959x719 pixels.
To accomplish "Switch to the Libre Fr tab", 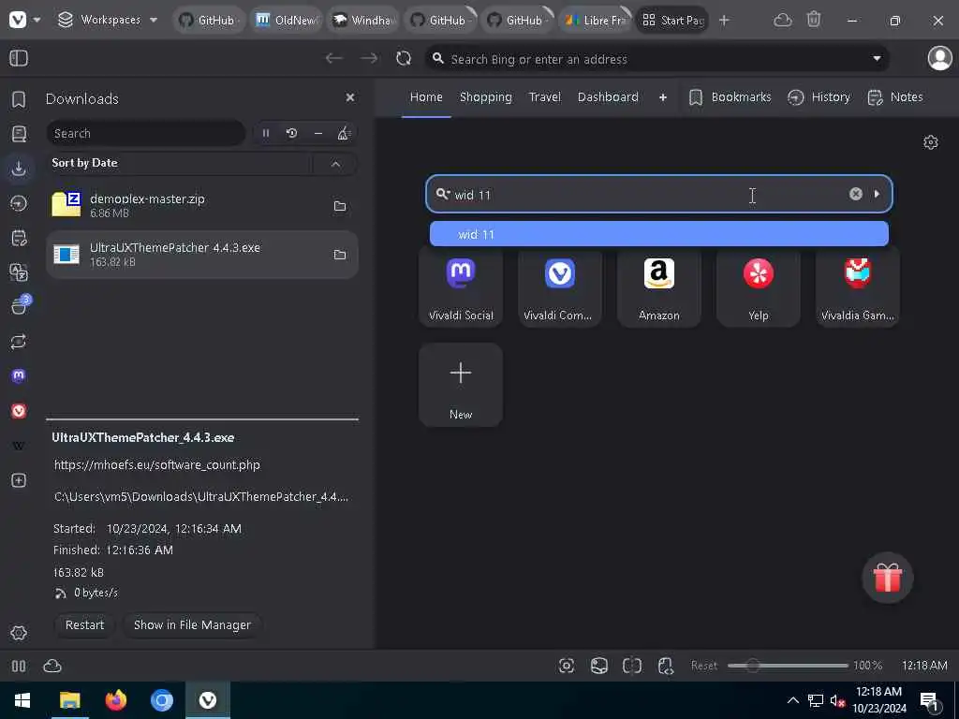I will click(x=596, y=20).
